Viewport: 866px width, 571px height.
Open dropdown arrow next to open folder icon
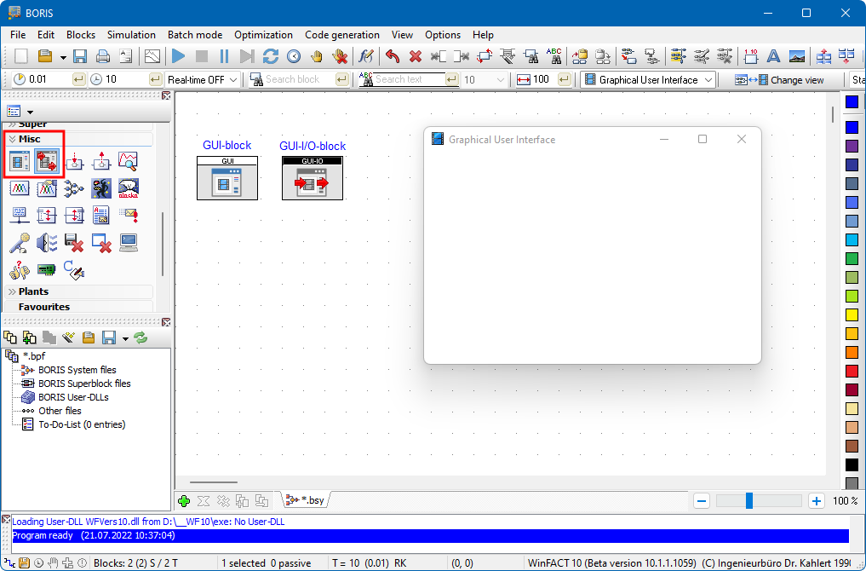[x=63, y=57]
